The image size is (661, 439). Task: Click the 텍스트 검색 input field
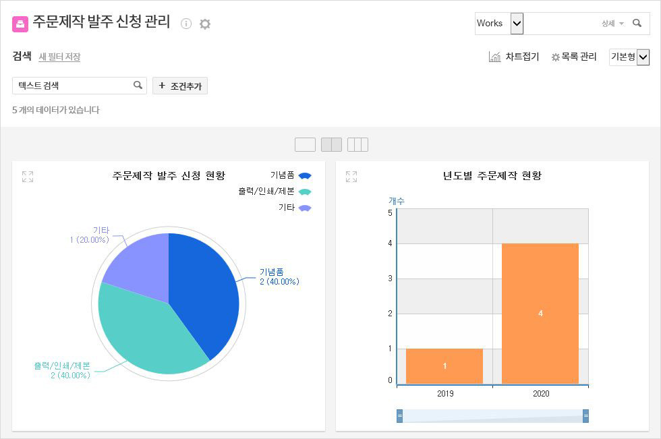tap(71, 86)
